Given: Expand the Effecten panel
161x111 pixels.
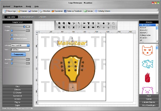Looking at the screenshot, I should (17, 89).
